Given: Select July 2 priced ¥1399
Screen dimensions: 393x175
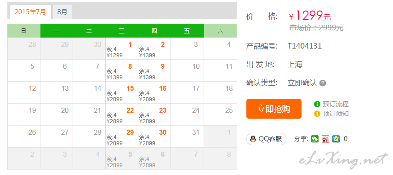Looking at the screenshot, I should pyautogui.click(x=154, y=49).
